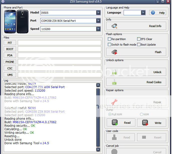Click the Dump Read chip icon

pos(115,123)
